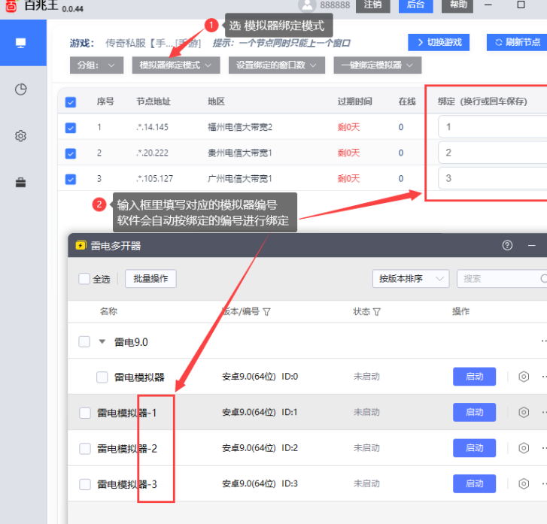This screenshot has height=524, width=547.
Task: Click the red app logo in title bar
Action: tap(11, 5)
